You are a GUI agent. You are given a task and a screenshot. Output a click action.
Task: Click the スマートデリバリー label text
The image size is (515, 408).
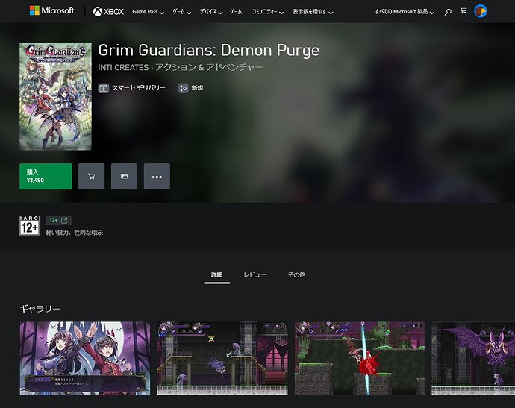pos(139,88)
